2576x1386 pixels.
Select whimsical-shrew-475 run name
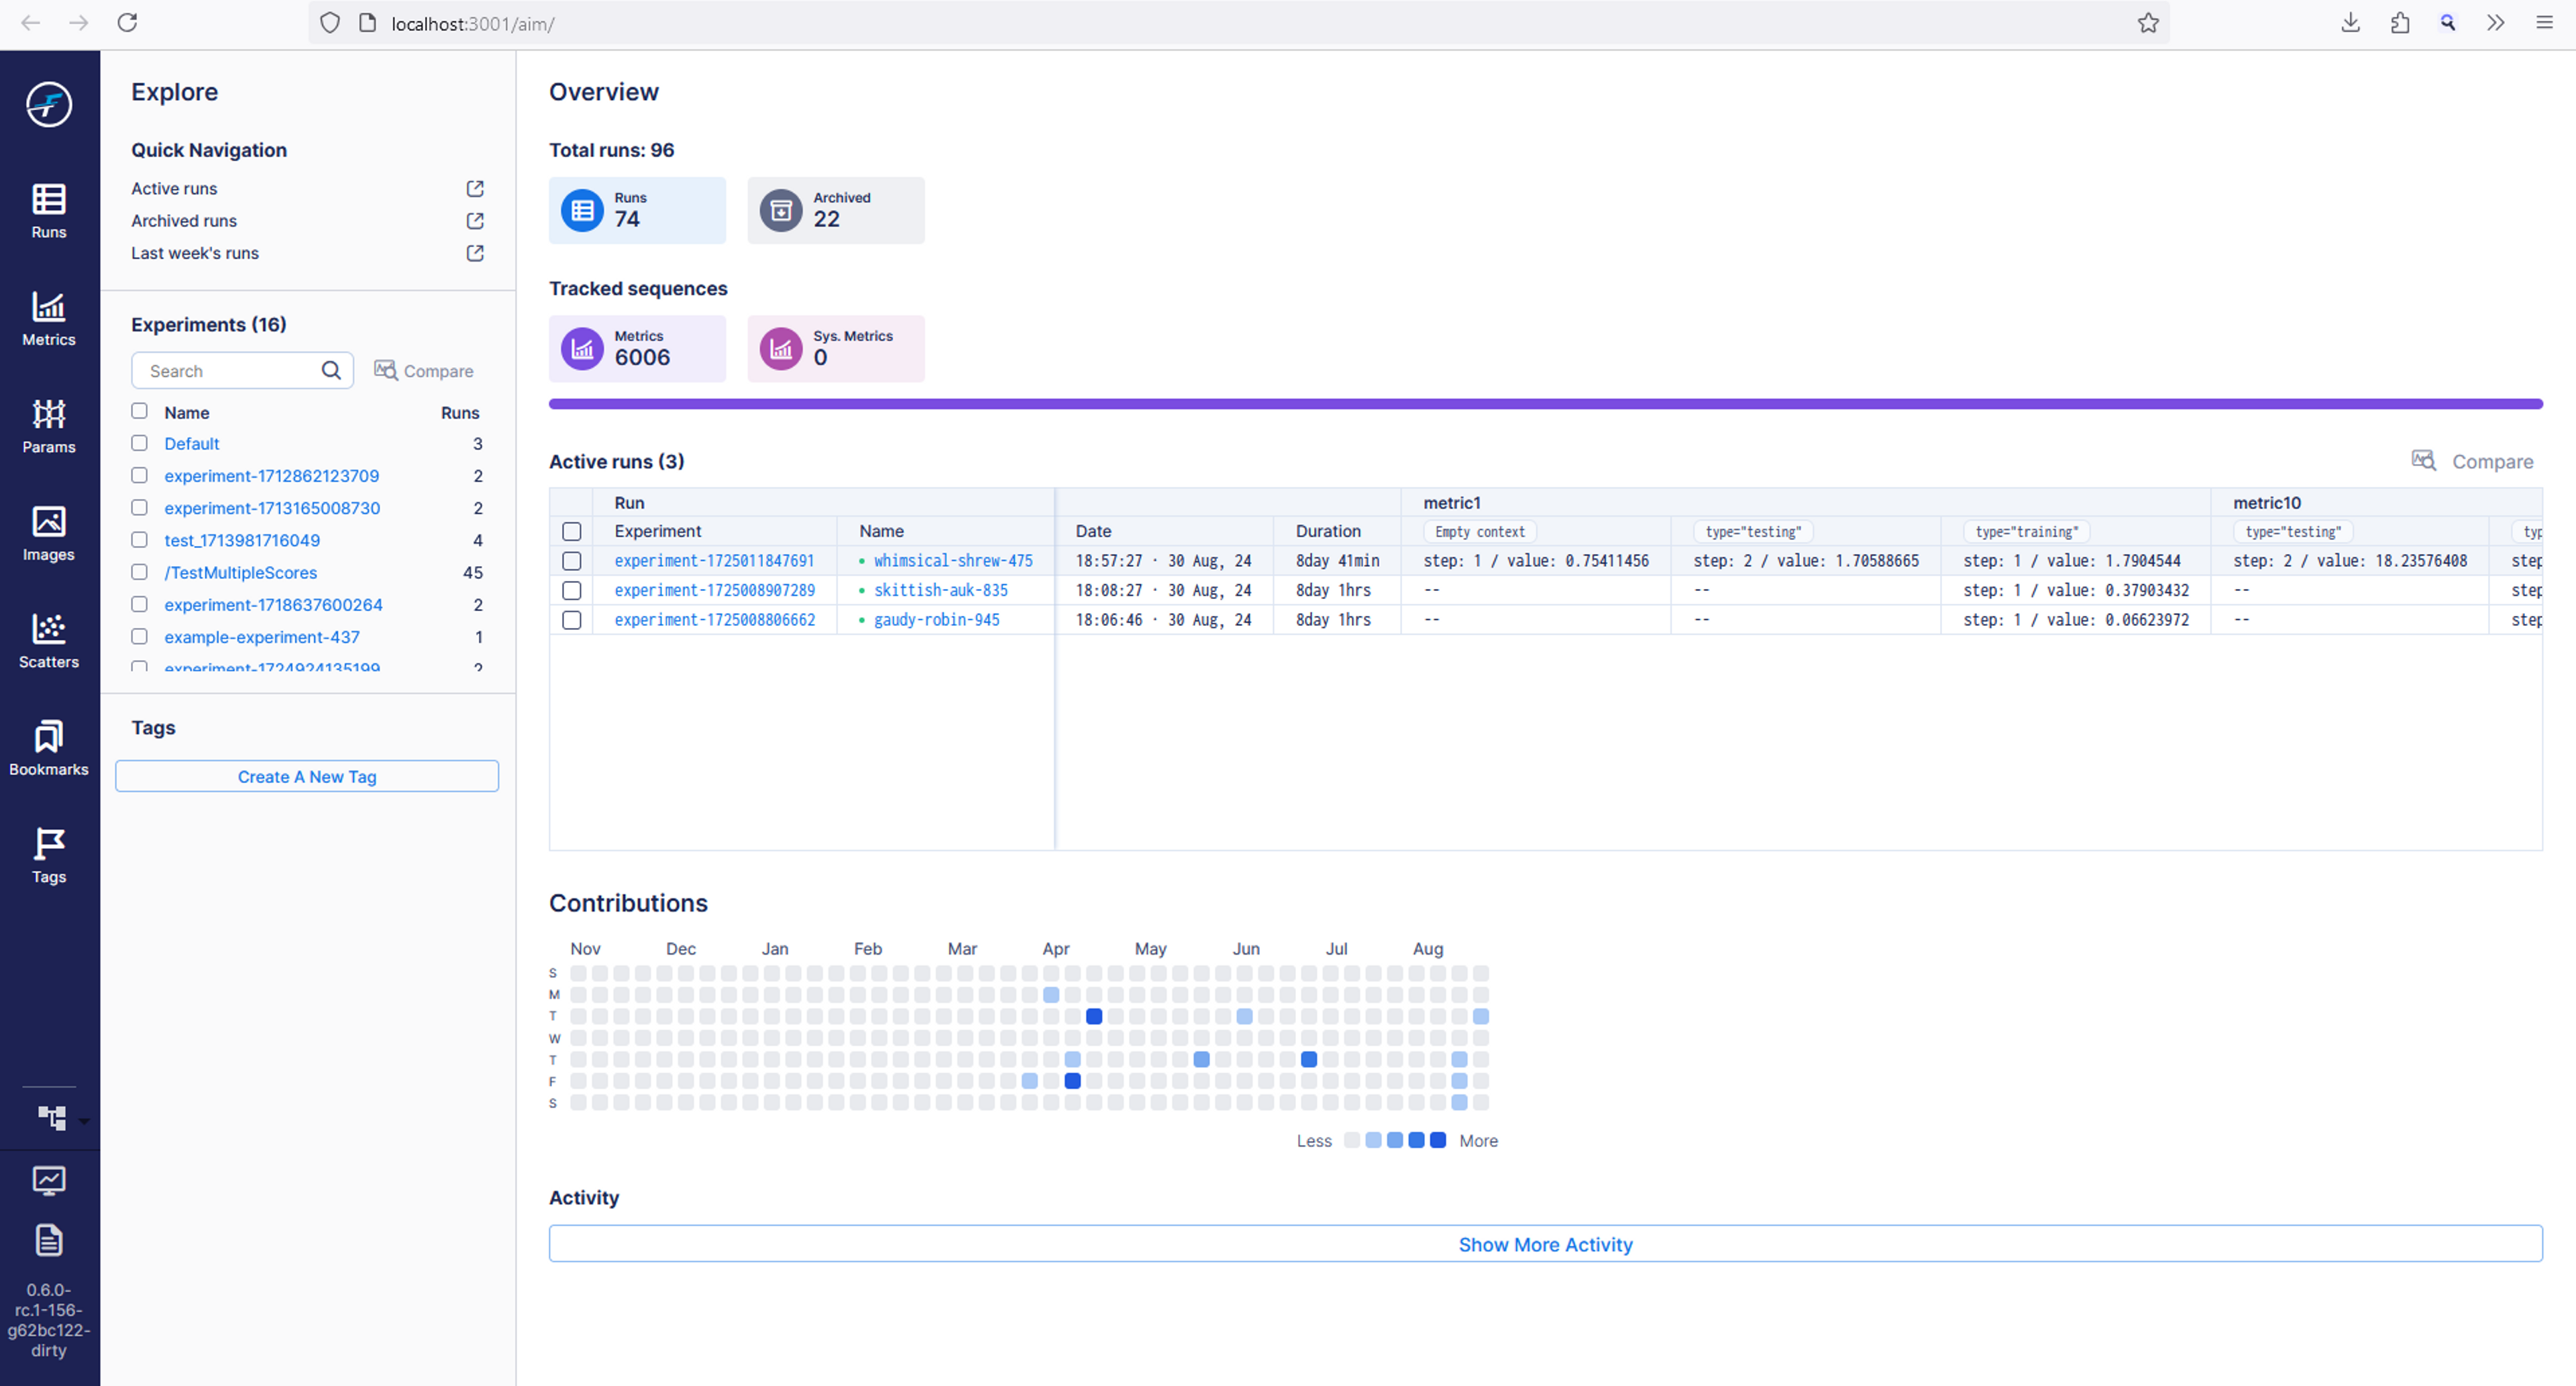click(x=950, y=560)
